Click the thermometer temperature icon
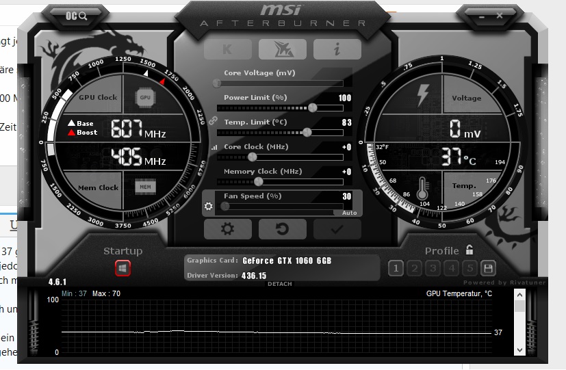The height and width of the screenshot is (370, 566). (x=422, y=189)
